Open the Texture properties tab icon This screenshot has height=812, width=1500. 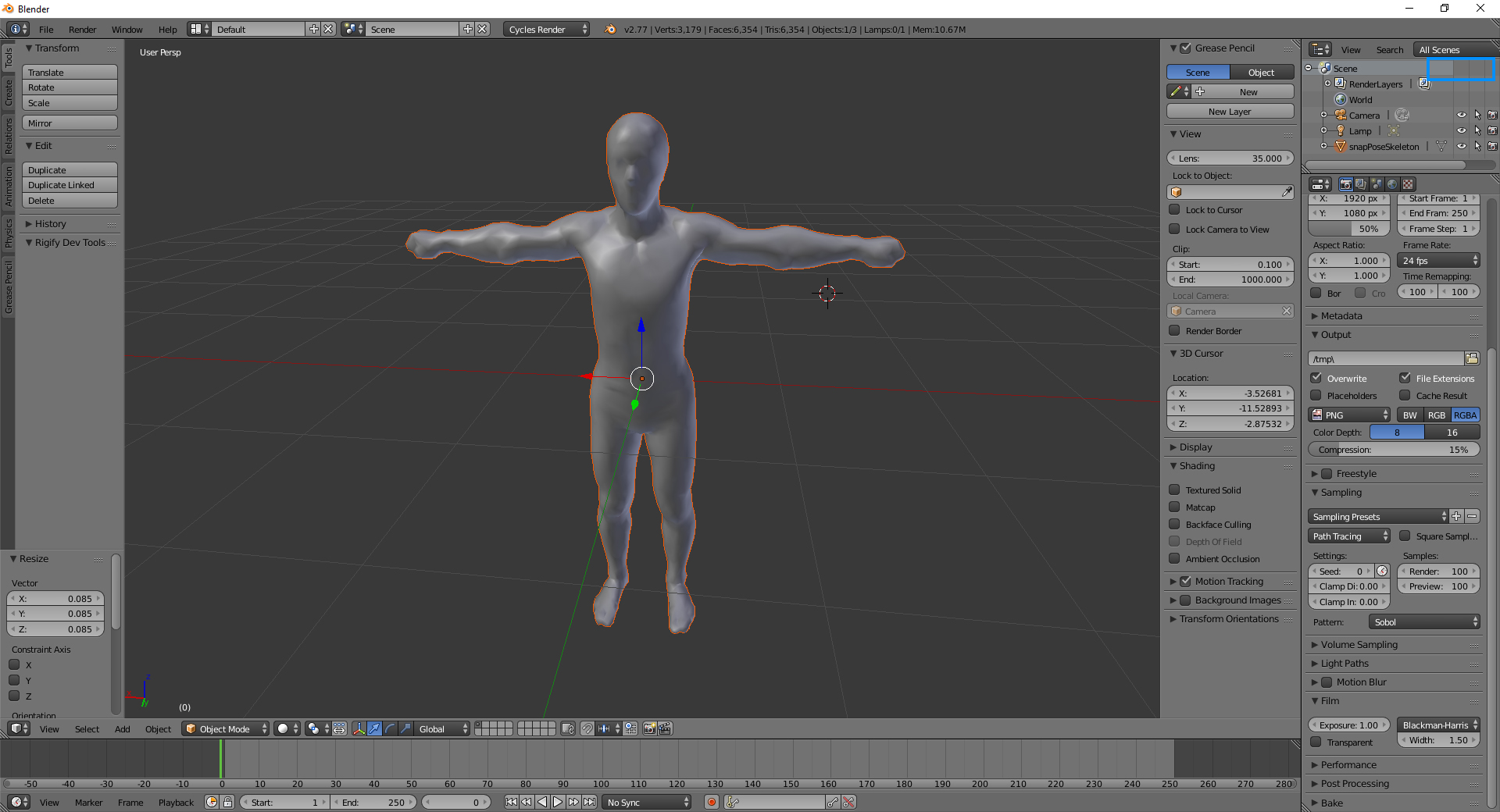tap(1408, 184)
